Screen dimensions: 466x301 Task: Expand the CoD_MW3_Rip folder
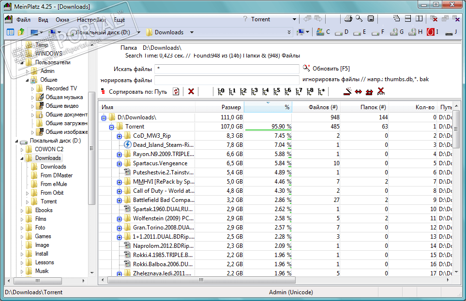pos(120,136)
